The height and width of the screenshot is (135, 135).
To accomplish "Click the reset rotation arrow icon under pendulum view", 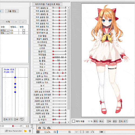I will (x=22, y=119).
